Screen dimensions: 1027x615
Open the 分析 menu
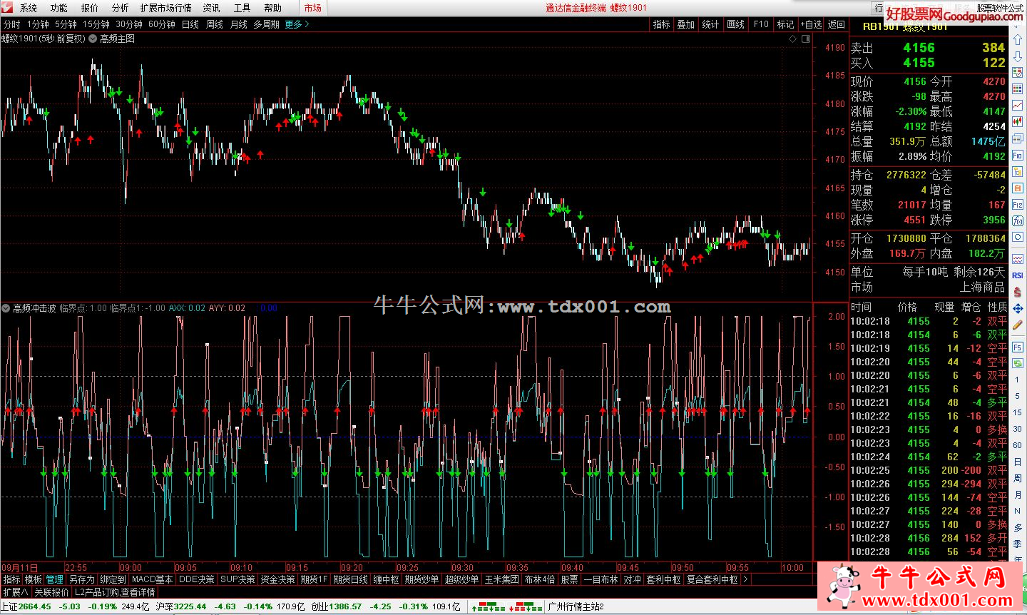(x=121, y=8)
